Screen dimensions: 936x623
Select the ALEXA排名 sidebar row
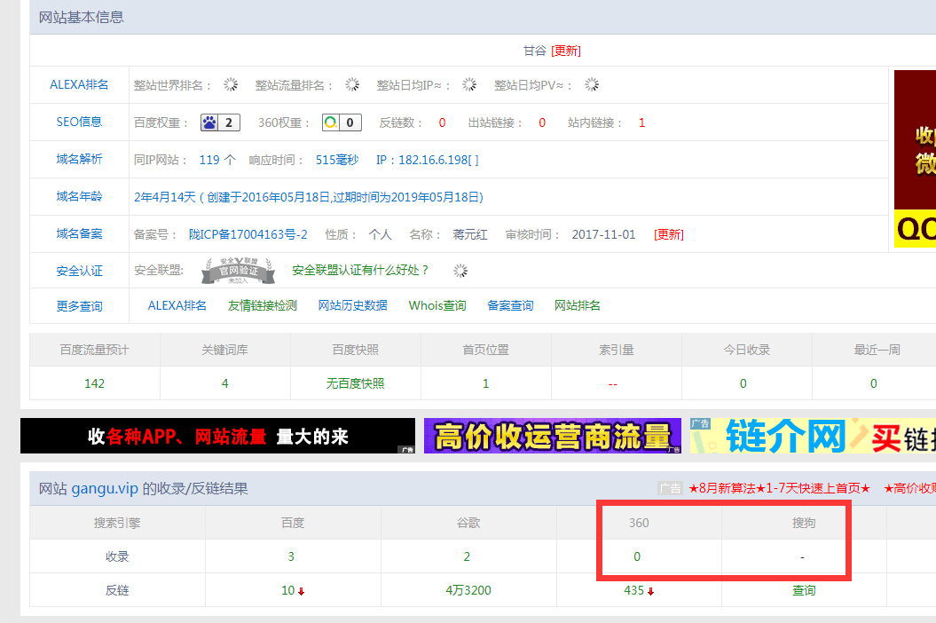tap(78, 84)
